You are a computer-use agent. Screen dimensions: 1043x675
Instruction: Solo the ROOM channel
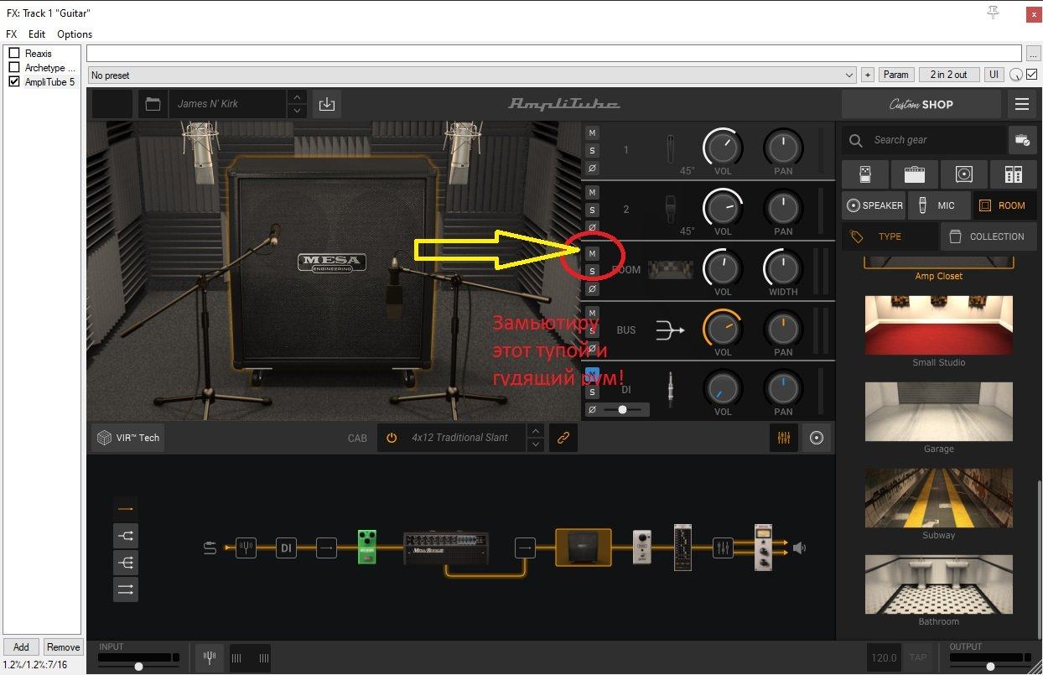[592, 271]
